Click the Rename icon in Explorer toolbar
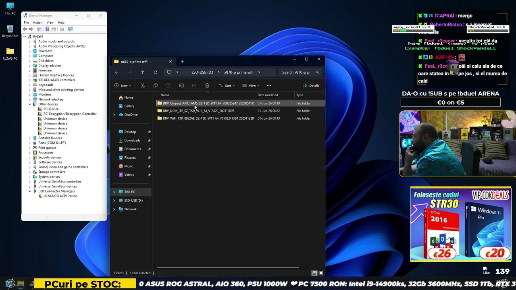The image size is (516, 290). (181, 85)
